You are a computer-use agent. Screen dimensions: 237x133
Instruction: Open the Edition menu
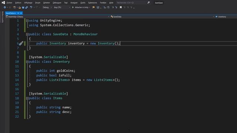pos(18,3)
